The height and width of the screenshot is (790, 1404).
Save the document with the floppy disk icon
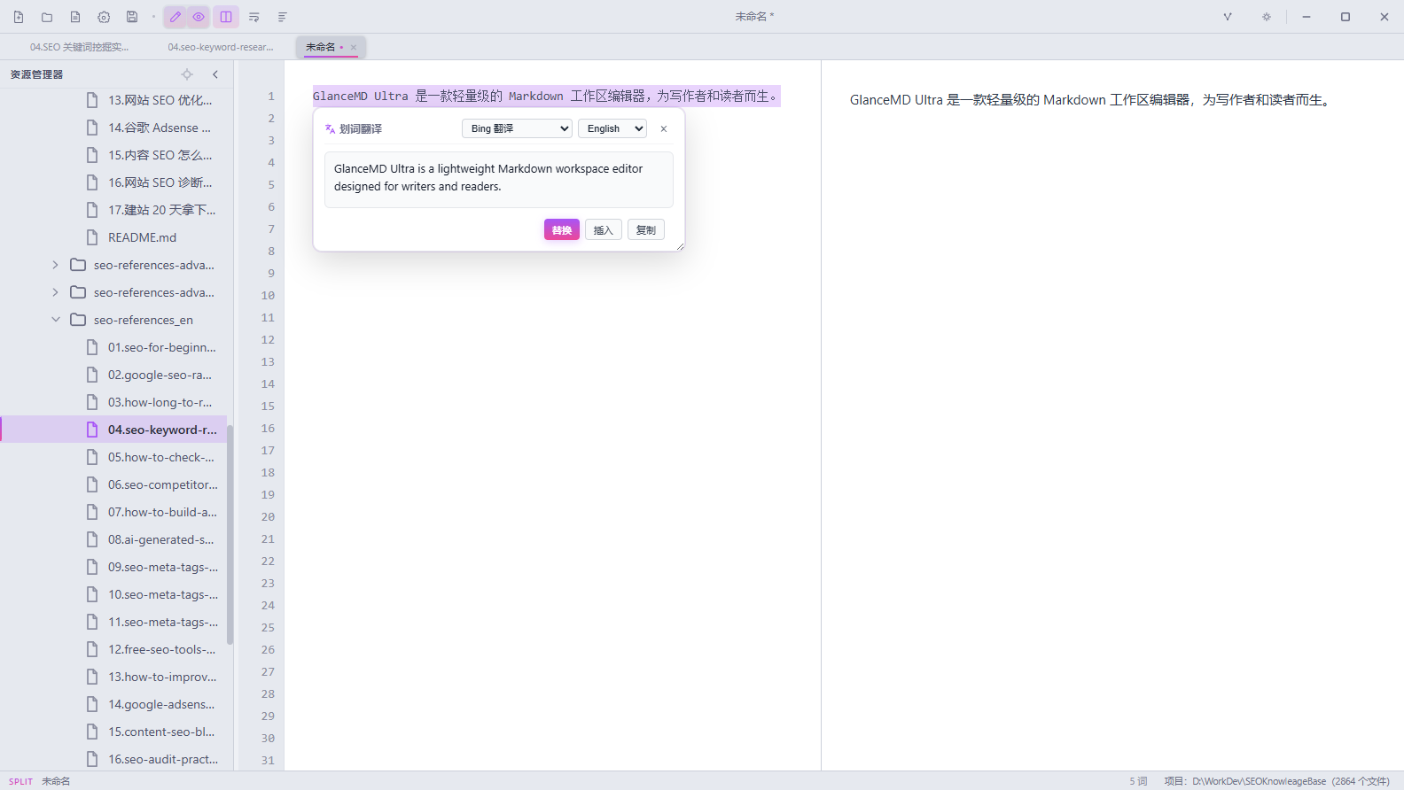tap(132, 17)
